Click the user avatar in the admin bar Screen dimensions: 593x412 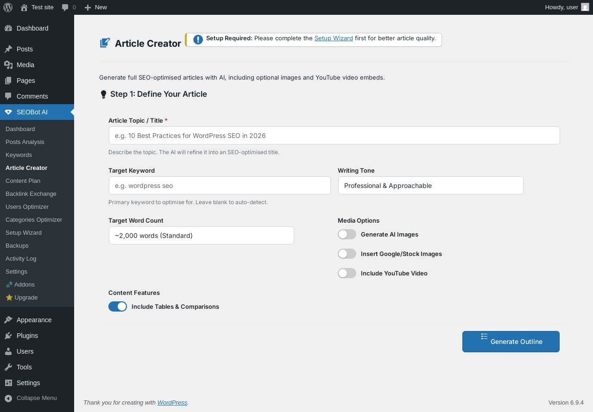click(585, 7)
